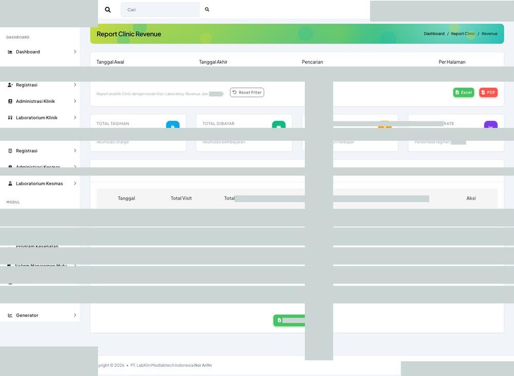Screen dimensions: 514x376
Task: Go to Dashboard breadcrumb link
Action: click(434, 34)
